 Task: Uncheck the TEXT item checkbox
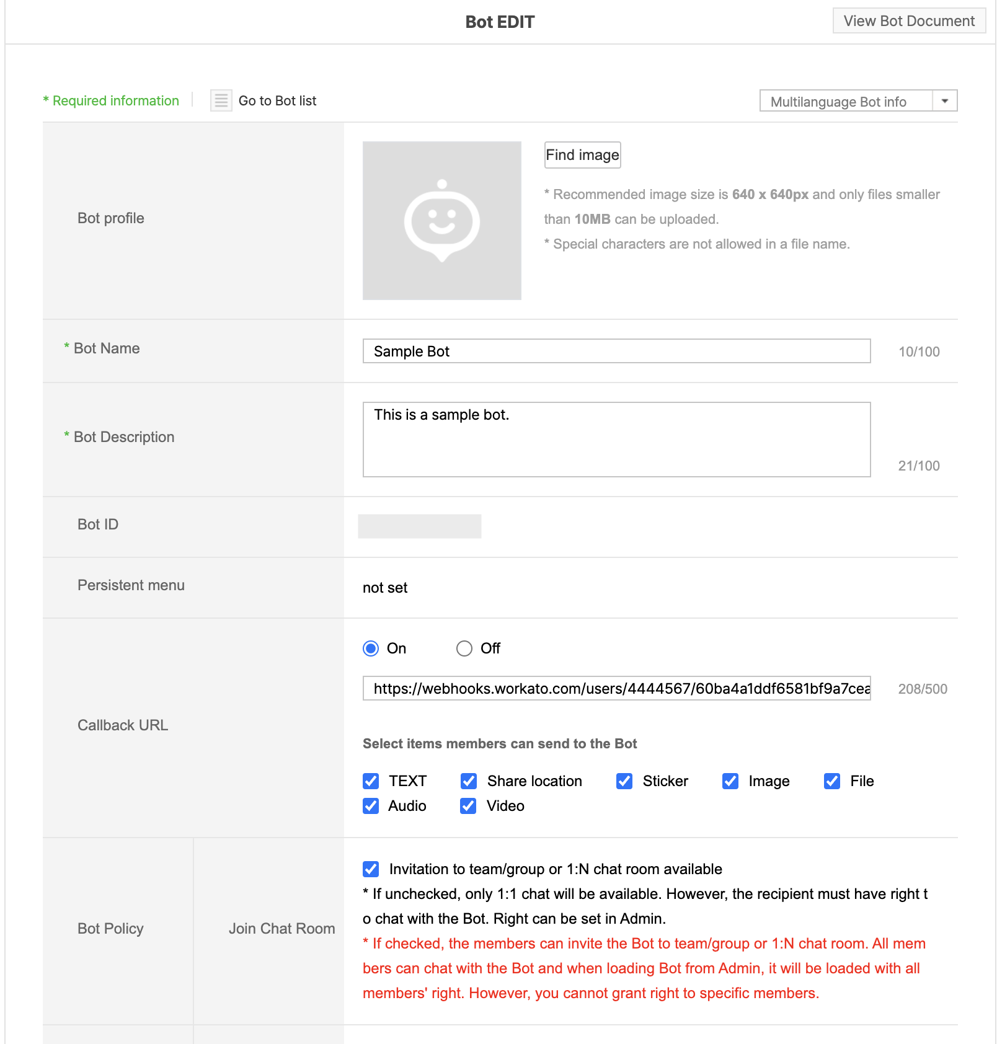click(x=370, y=781)
